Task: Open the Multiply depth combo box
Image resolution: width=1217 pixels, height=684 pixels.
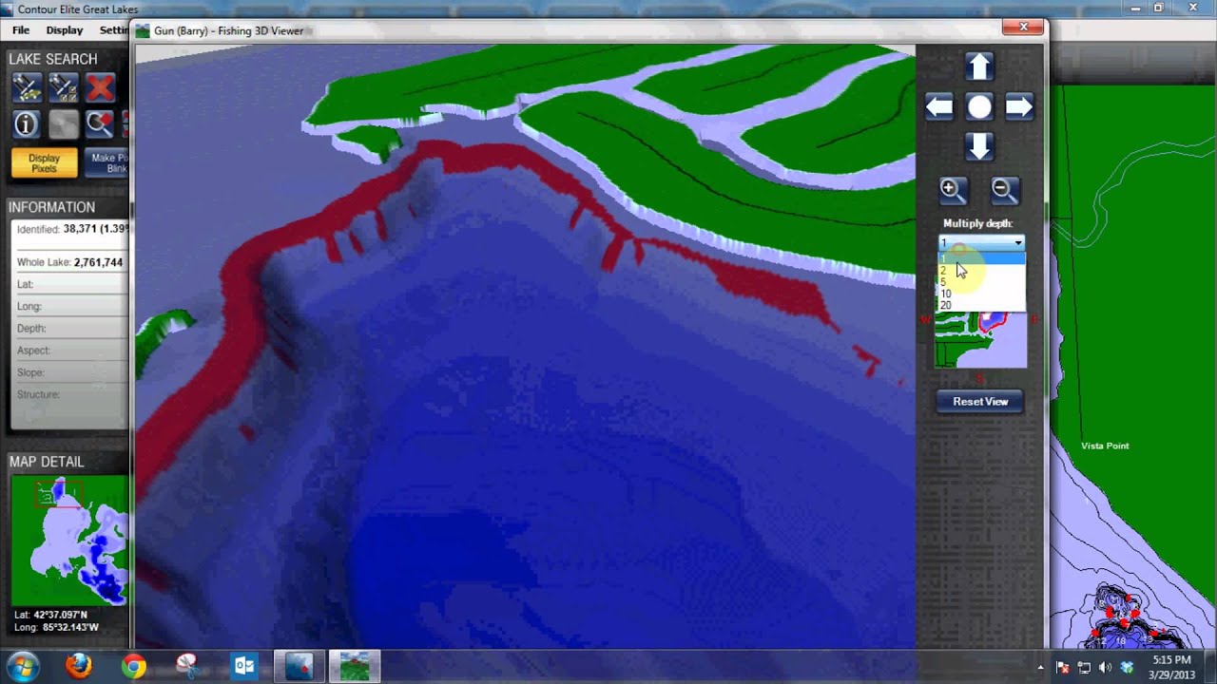Action: (981, 243)
